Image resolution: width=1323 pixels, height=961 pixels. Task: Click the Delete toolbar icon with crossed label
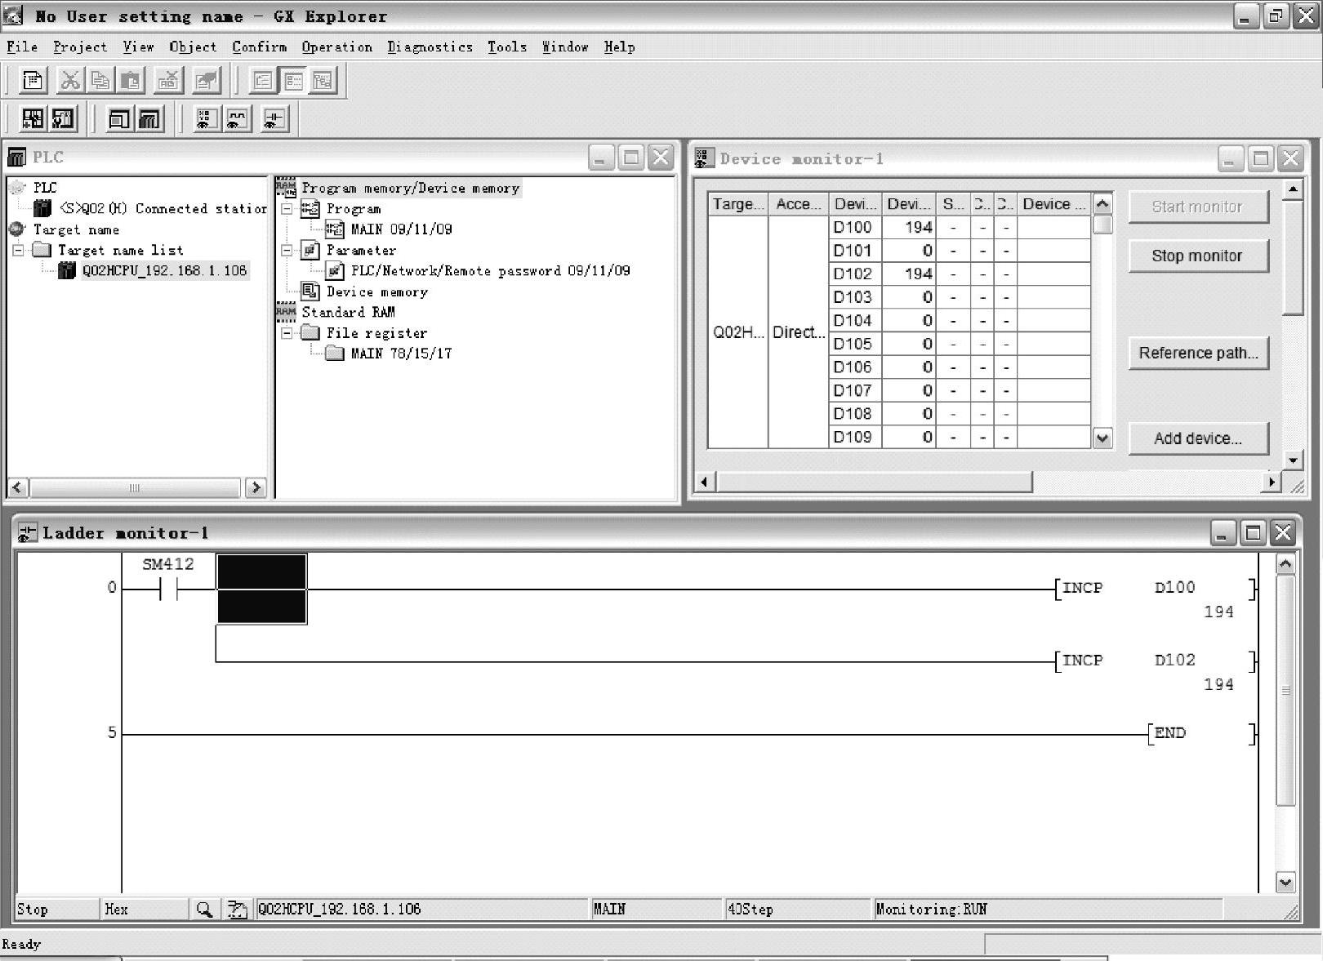point(169,80)
